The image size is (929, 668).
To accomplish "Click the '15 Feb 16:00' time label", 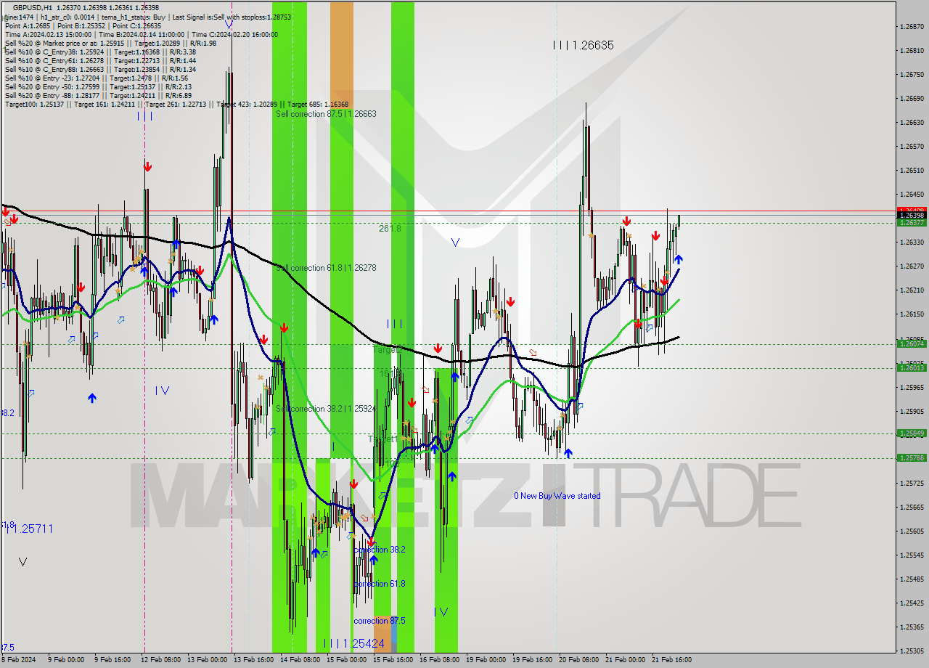I will (393, 660).
